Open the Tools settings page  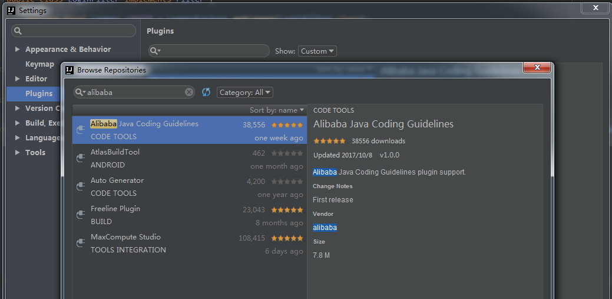[35, 152]
